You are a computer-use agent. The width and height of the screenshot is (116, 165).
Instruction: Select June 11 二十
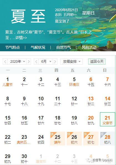pyautogui.click(x=57, y=101)
